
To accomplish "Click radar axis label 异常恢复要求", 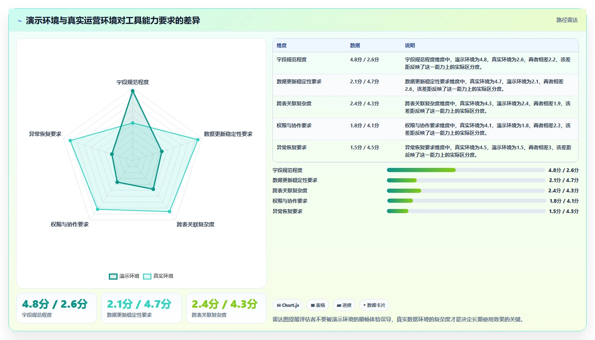I will 45,134.
